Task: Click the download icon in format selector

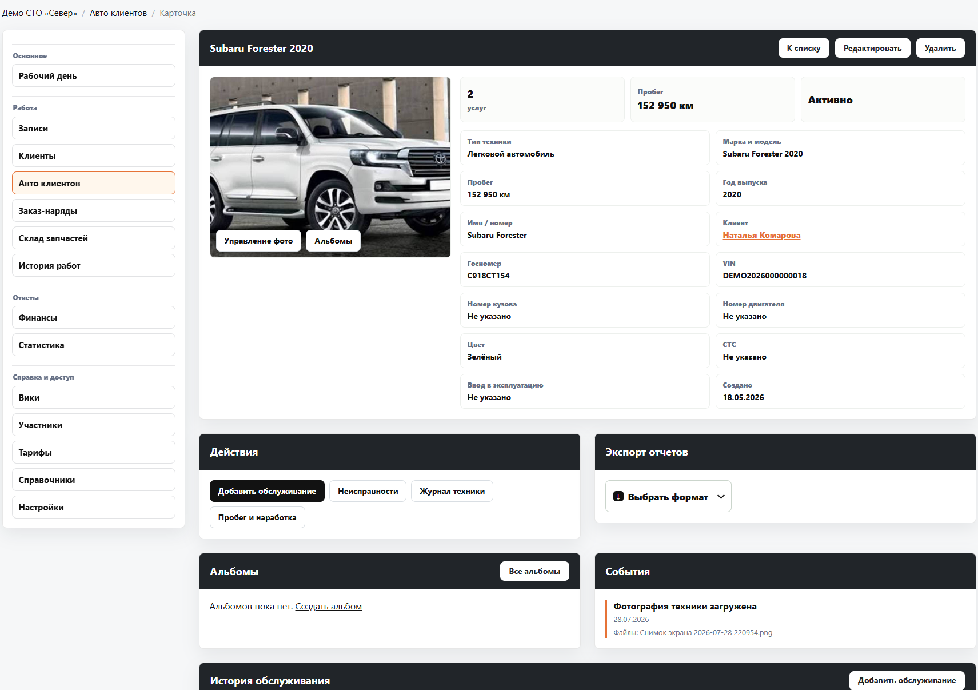Action: pos(618,496)
